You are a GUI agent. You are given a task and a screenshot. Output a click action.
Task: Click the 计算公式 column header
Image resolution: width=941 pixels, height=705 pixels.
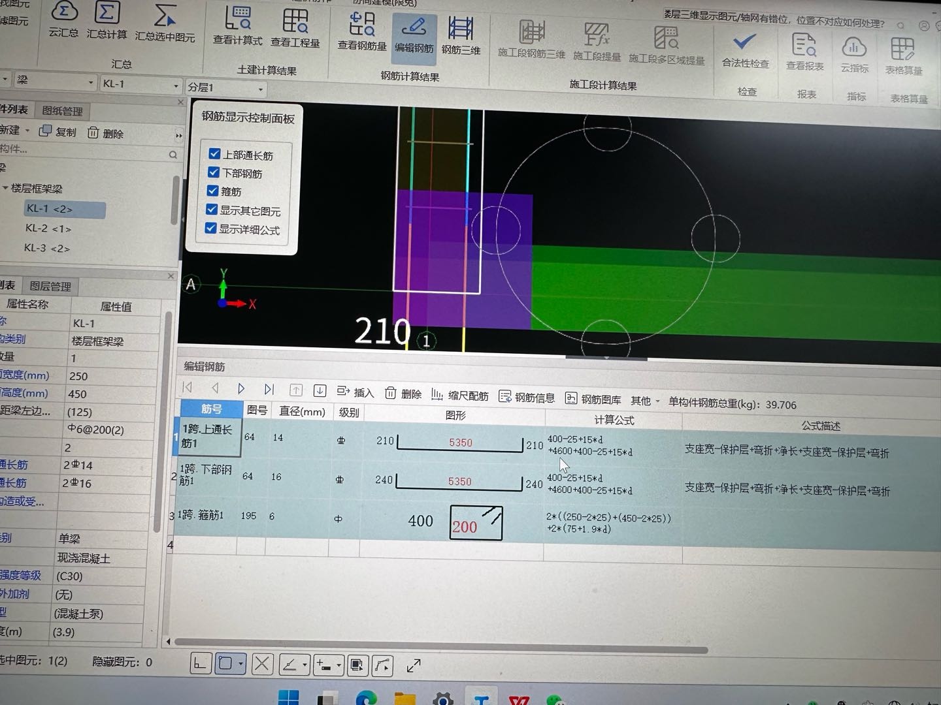(614, 420)
